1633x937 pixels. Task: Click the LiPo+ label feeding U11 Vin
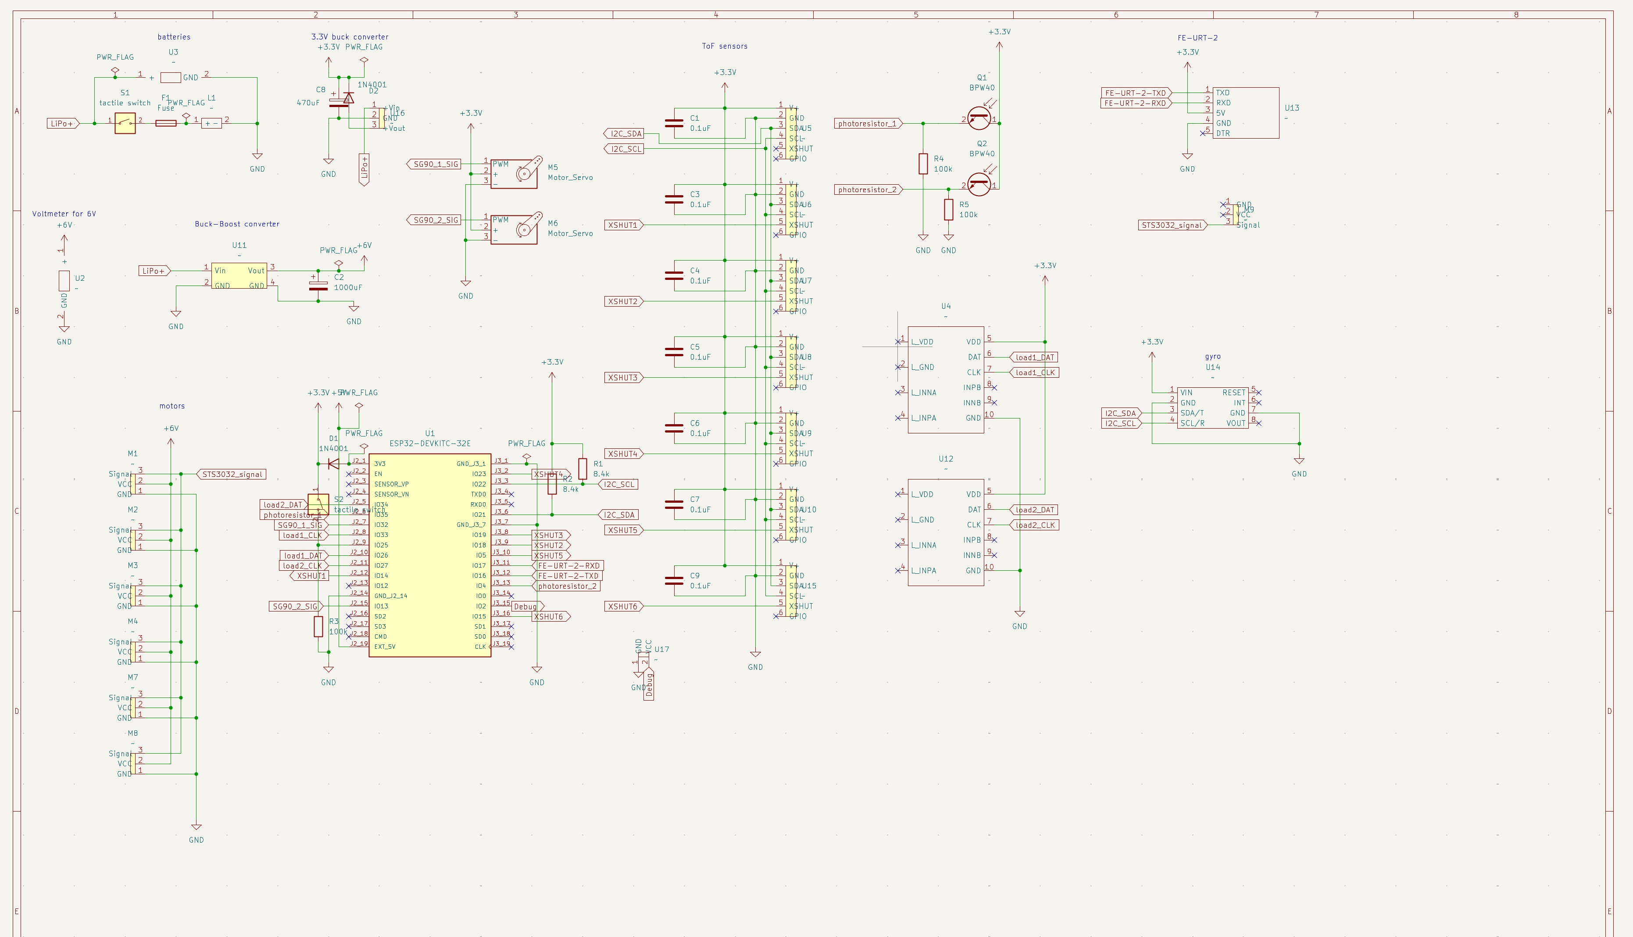[154, 271]
